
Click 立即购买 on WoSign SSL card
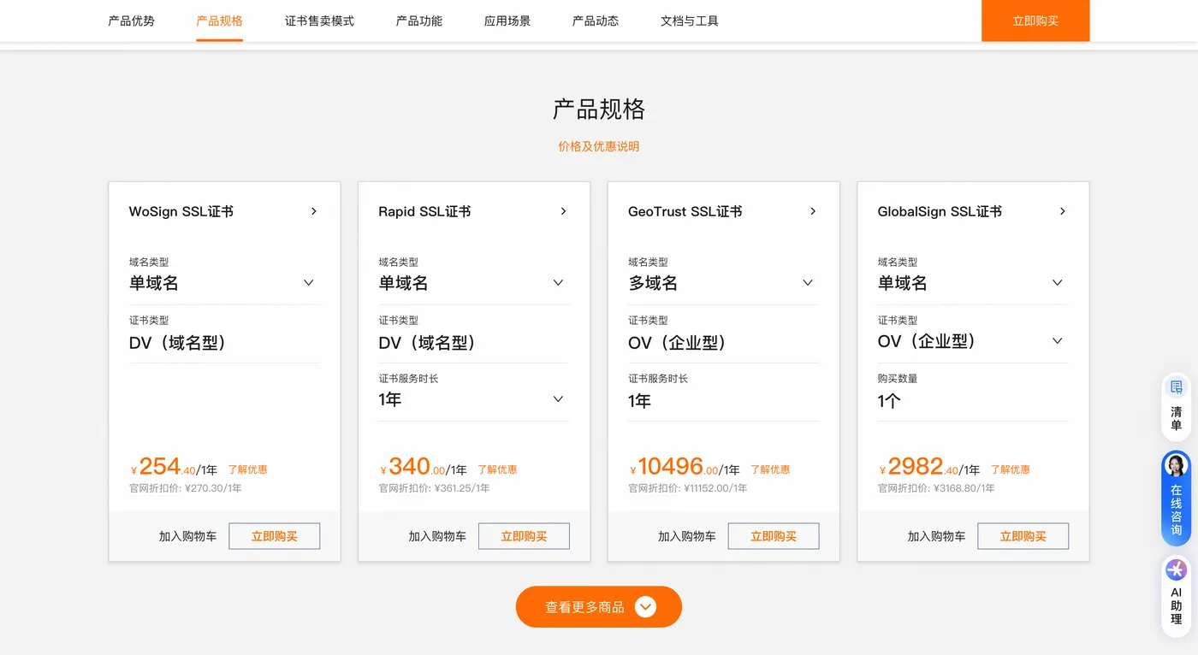[x=275, y=536]
